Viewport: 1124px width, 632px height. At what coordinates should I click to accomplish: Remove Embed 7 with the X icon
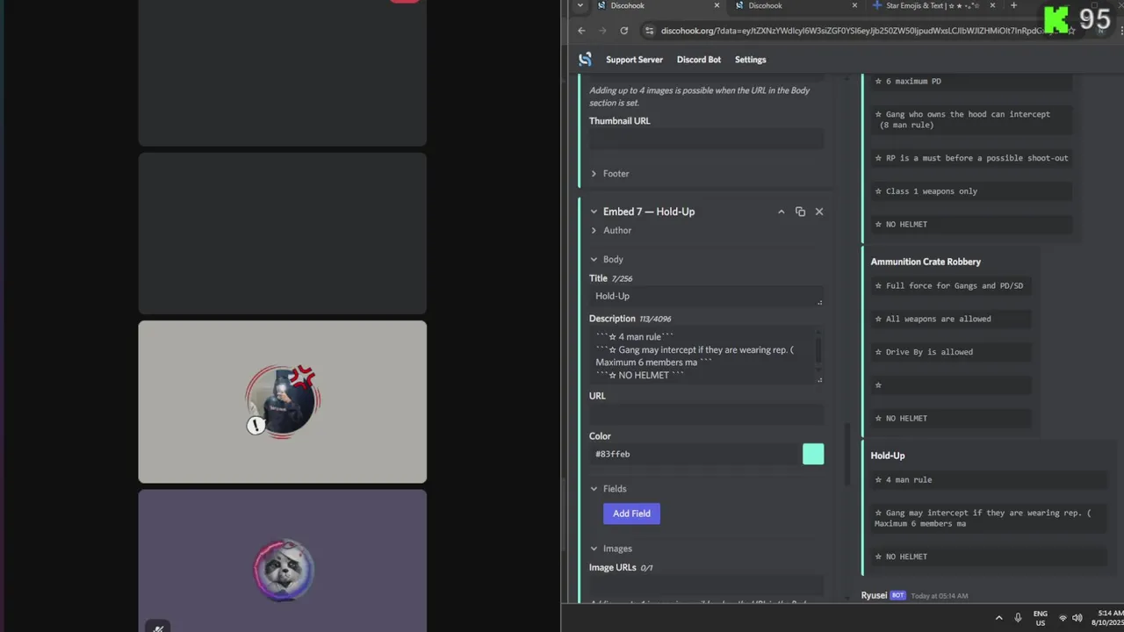pos(819,212)
